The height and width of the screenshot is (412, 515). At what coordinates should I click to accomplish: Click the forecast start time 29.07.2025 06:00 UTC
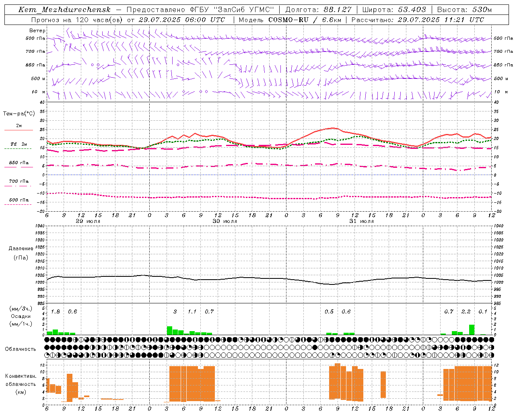tap(182, 20)
